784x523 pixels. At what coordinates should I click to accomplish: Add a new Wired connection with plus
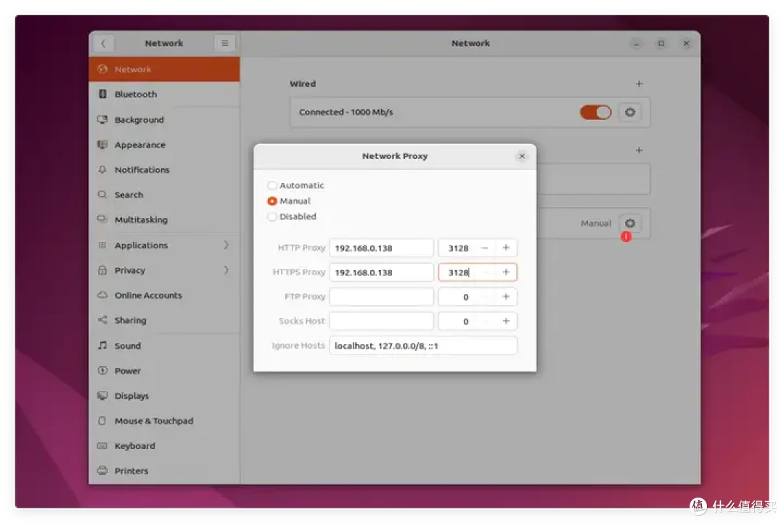point(639,84)
